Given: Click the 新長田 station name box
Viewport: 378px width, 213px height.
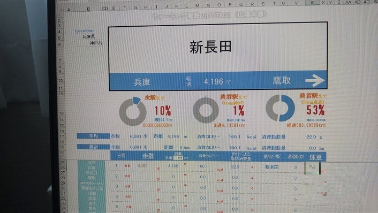Looking at the screenshot, I should click(218, 48).
